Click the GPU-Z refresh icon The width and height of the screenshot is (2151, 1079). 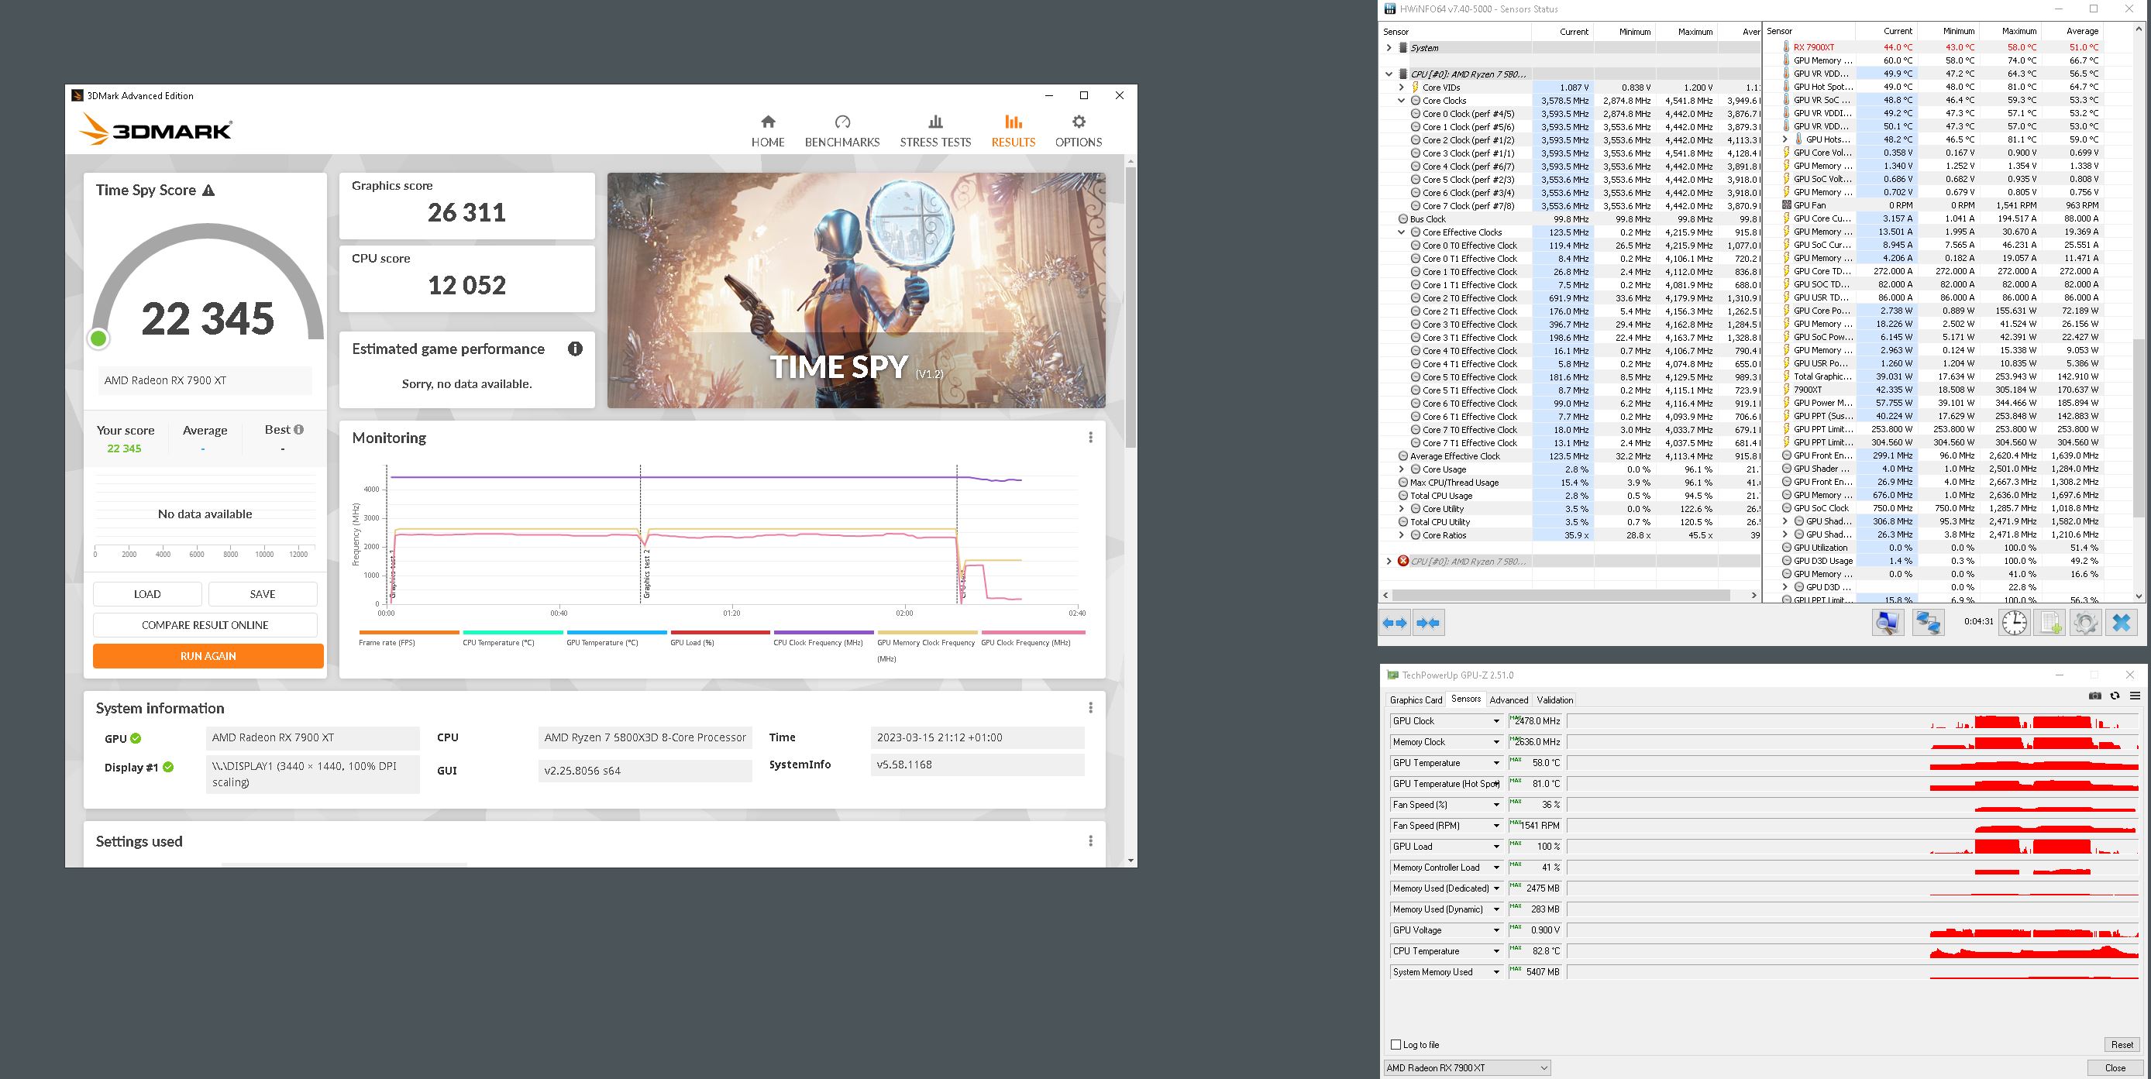point(2115,696)
